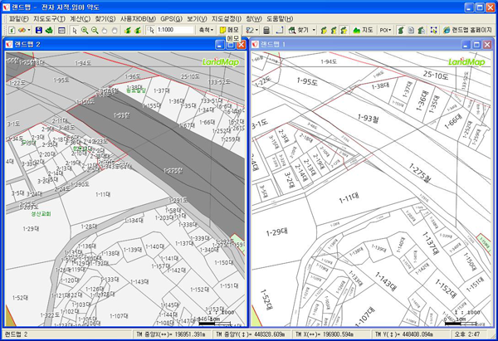Click the dotted selection box icon
This screenshot has height=341, width=498.
tap(433, 30)
